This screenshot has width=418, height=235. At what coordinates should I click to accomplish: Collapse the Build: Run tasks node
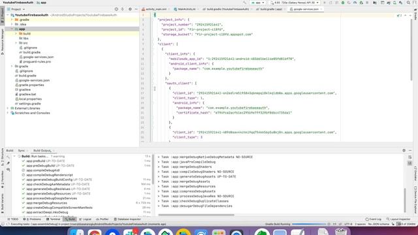(x=14, y=157)
